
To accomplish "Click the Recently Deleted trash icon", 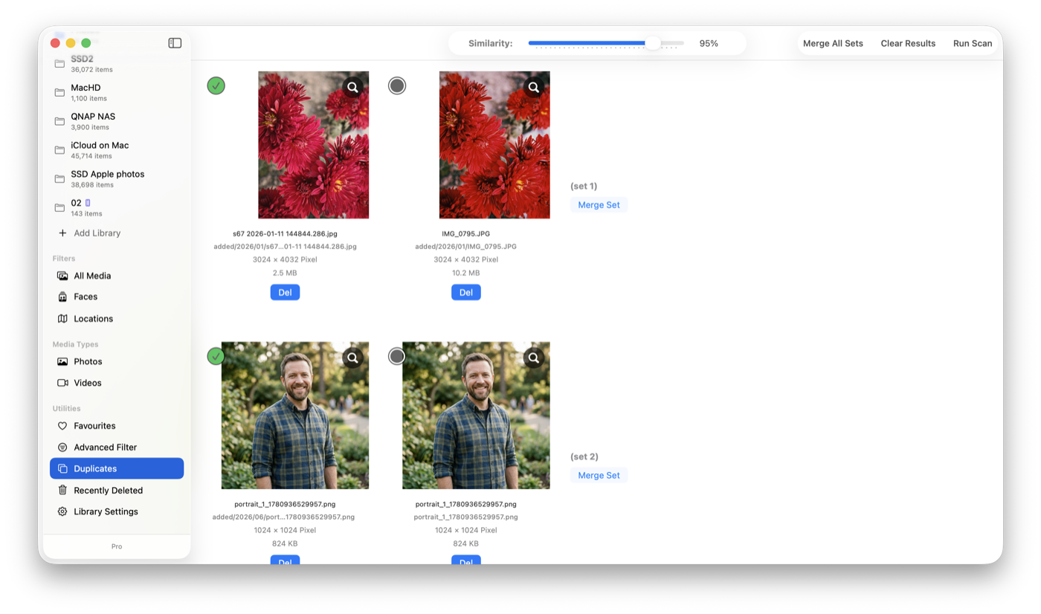I will [62, 491].
